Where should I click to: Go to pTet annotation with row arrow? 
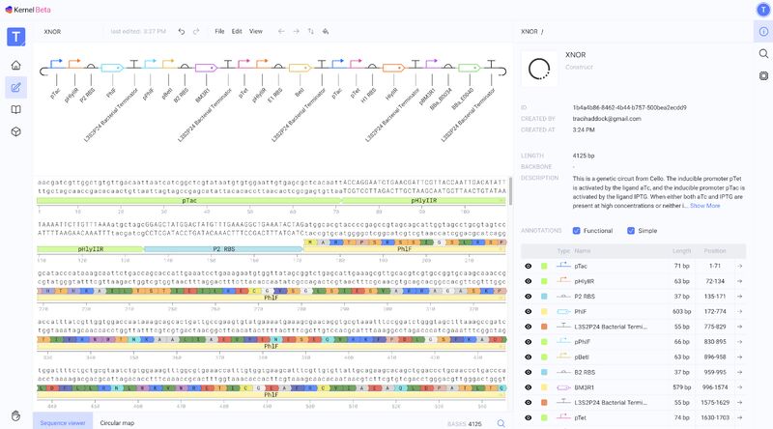(739, 417)
